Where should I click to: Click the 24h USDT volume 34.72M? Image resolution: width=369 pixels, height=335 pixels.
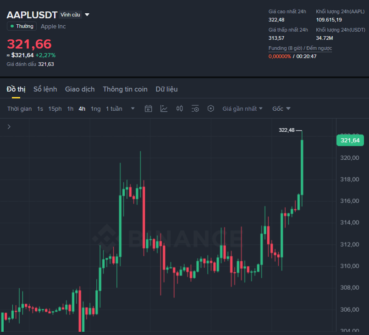pos(324,38)
